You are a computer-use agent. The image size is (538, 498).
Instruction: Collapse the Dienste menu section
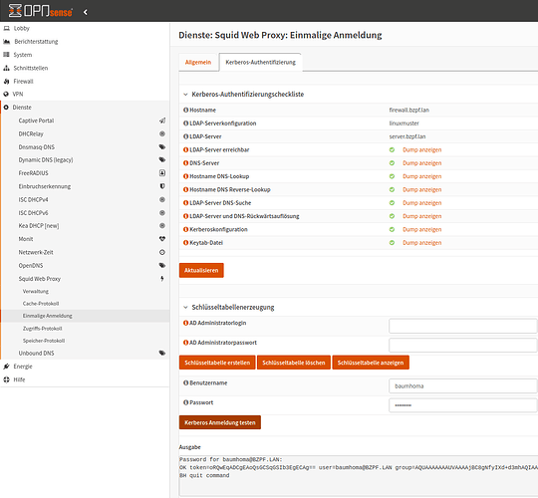click(22, 108)
